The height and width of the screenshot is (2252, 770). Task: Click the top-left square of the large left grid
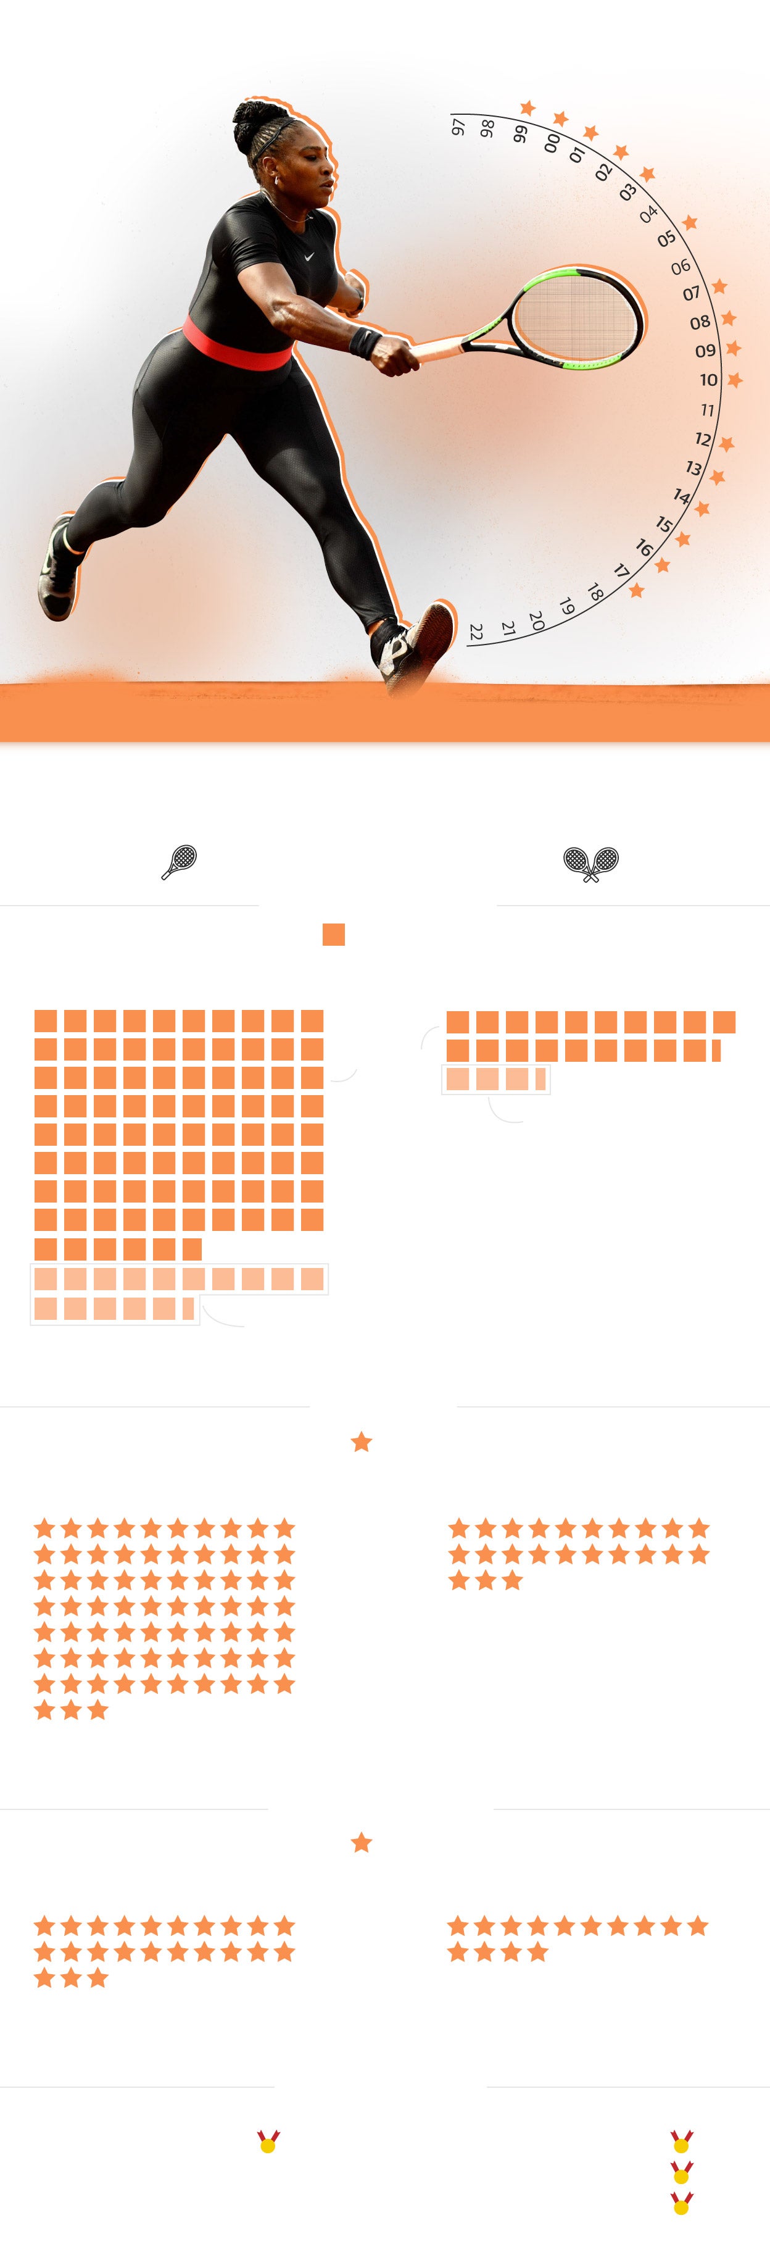46,1020
